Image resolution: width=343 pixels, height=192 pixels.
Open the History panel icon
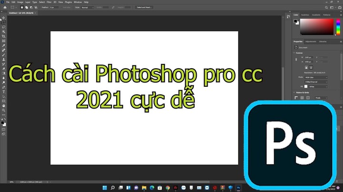pyautogui.click(x=288, y=17)
